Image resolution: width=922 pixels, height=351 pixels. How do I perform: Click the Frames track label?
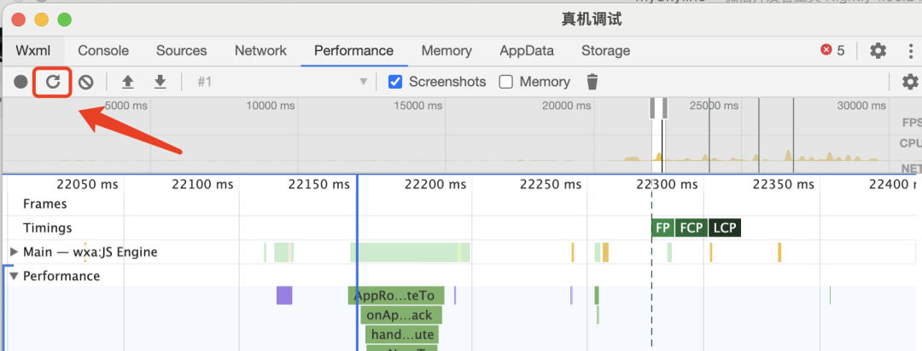44,204
